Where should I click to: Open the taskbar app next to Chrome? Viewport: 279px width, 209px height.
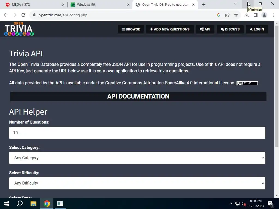point(60,204)
